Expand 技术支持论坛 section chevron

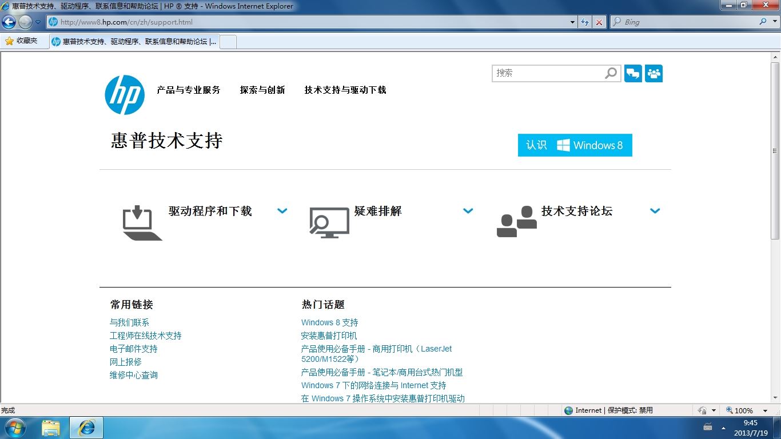pos(655,211)
